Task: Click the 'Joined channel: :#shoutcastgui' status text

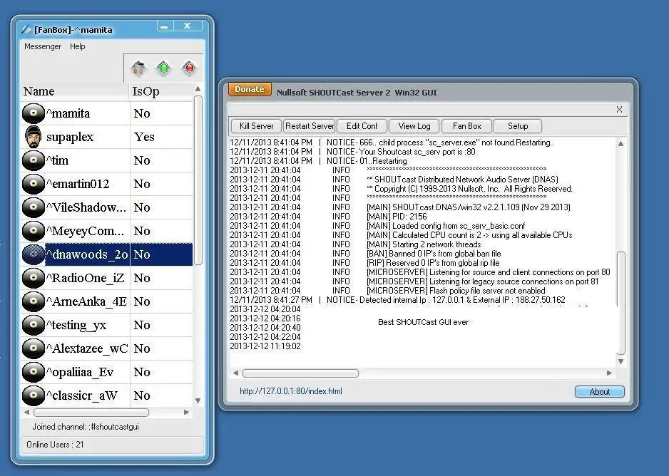Action: pos(86,427)
